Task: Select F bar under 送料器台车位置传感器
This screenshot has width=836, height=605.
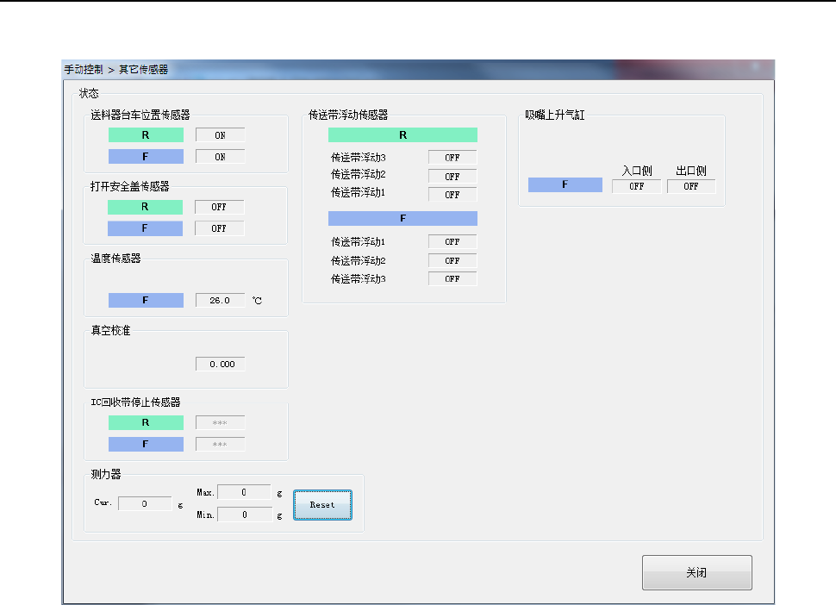Action: pos(146,157)
